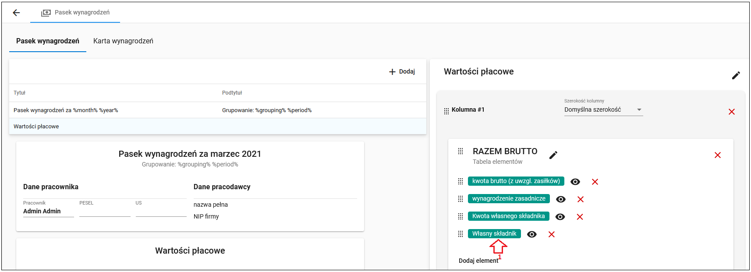Grab the RAZEM BRUTTO drag handle
This screenshot has height=272, width=751.
(461, 151)
